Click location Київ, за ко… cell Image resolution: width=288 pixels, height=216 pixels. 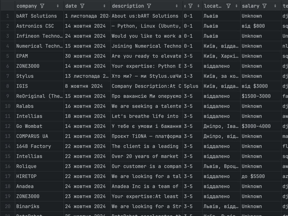221,76
